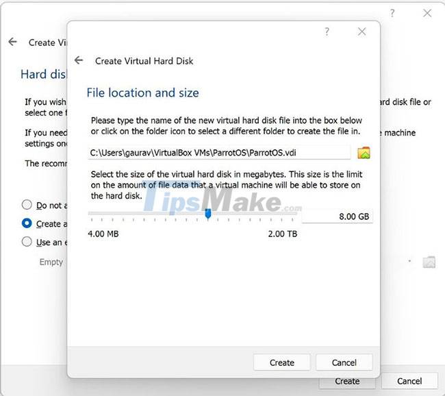The image size is (445, 396).
Task: Click the disk size slider handle
Action: (208, 214)
